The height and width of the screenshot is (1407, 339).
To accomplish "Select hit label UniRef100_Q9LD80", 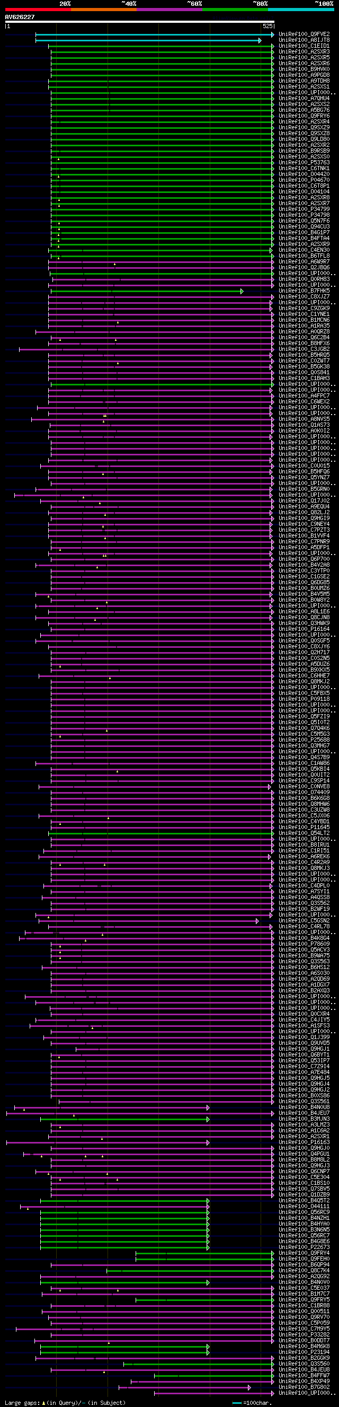I will (x=304, y=139).
